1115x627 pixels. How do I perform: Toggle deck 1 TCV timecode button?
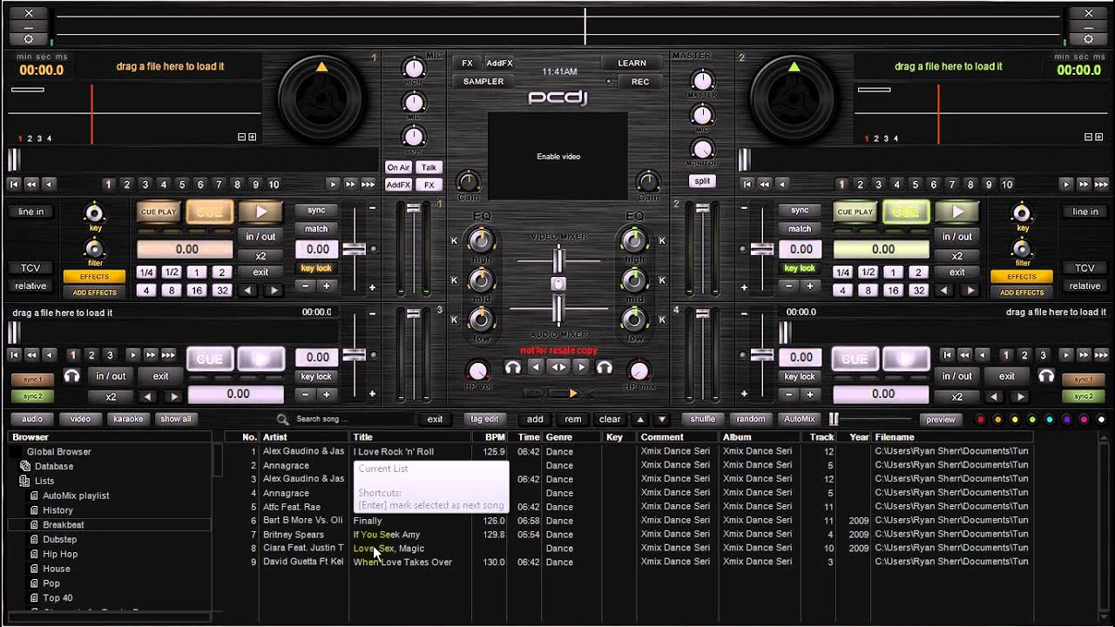click(30, 267)
